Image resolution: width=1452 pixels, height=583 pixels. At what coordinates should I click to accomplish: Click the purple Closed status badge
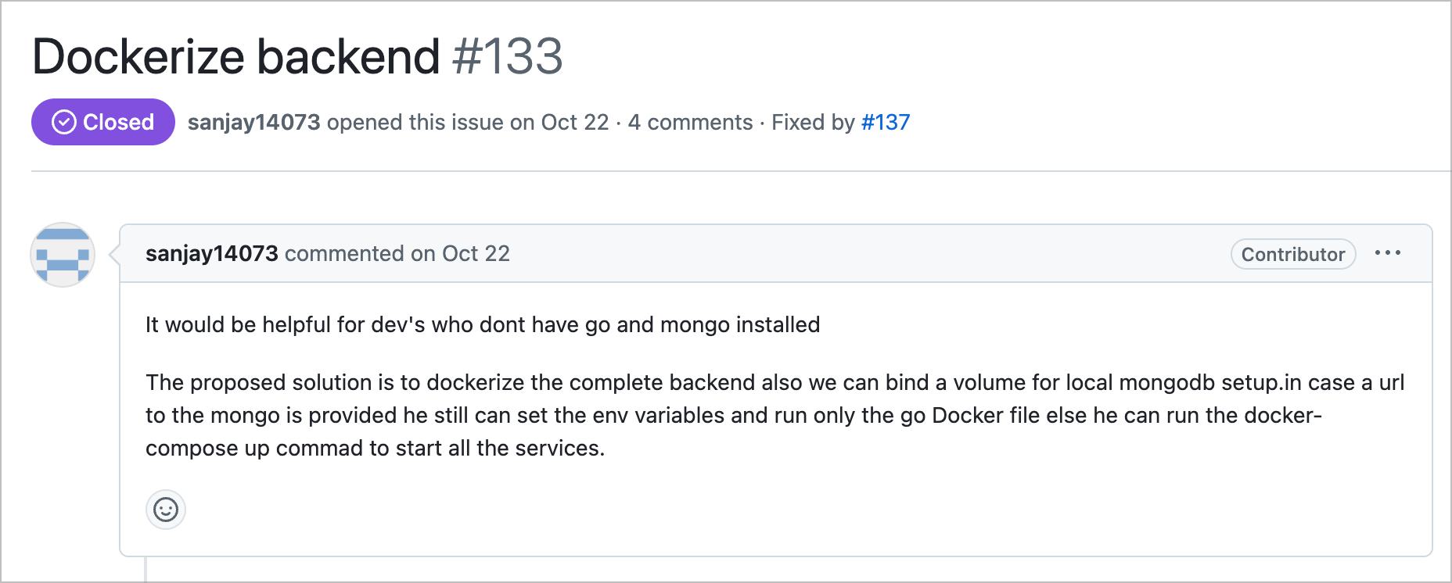click(102, 122)
